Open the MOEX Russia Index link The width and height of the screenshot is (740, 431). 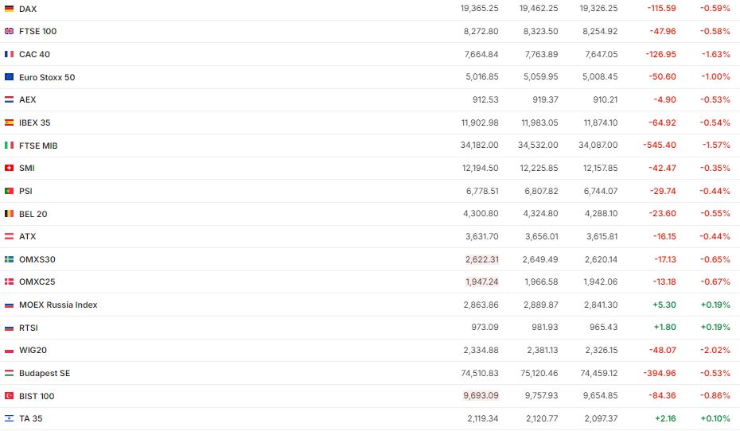coord(58,305)
